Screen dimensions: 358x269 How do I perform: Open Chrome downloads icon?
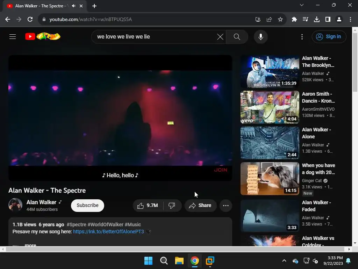pos(316,19)
